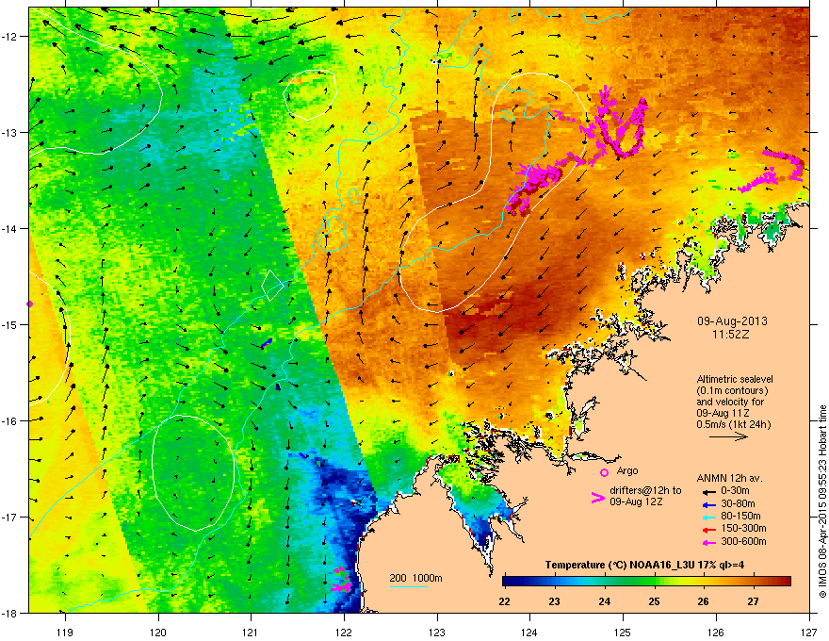The height and width of the screenshot is (641, 829).
Task: Click the colorbar tick label 27
Action: point(754,601)
